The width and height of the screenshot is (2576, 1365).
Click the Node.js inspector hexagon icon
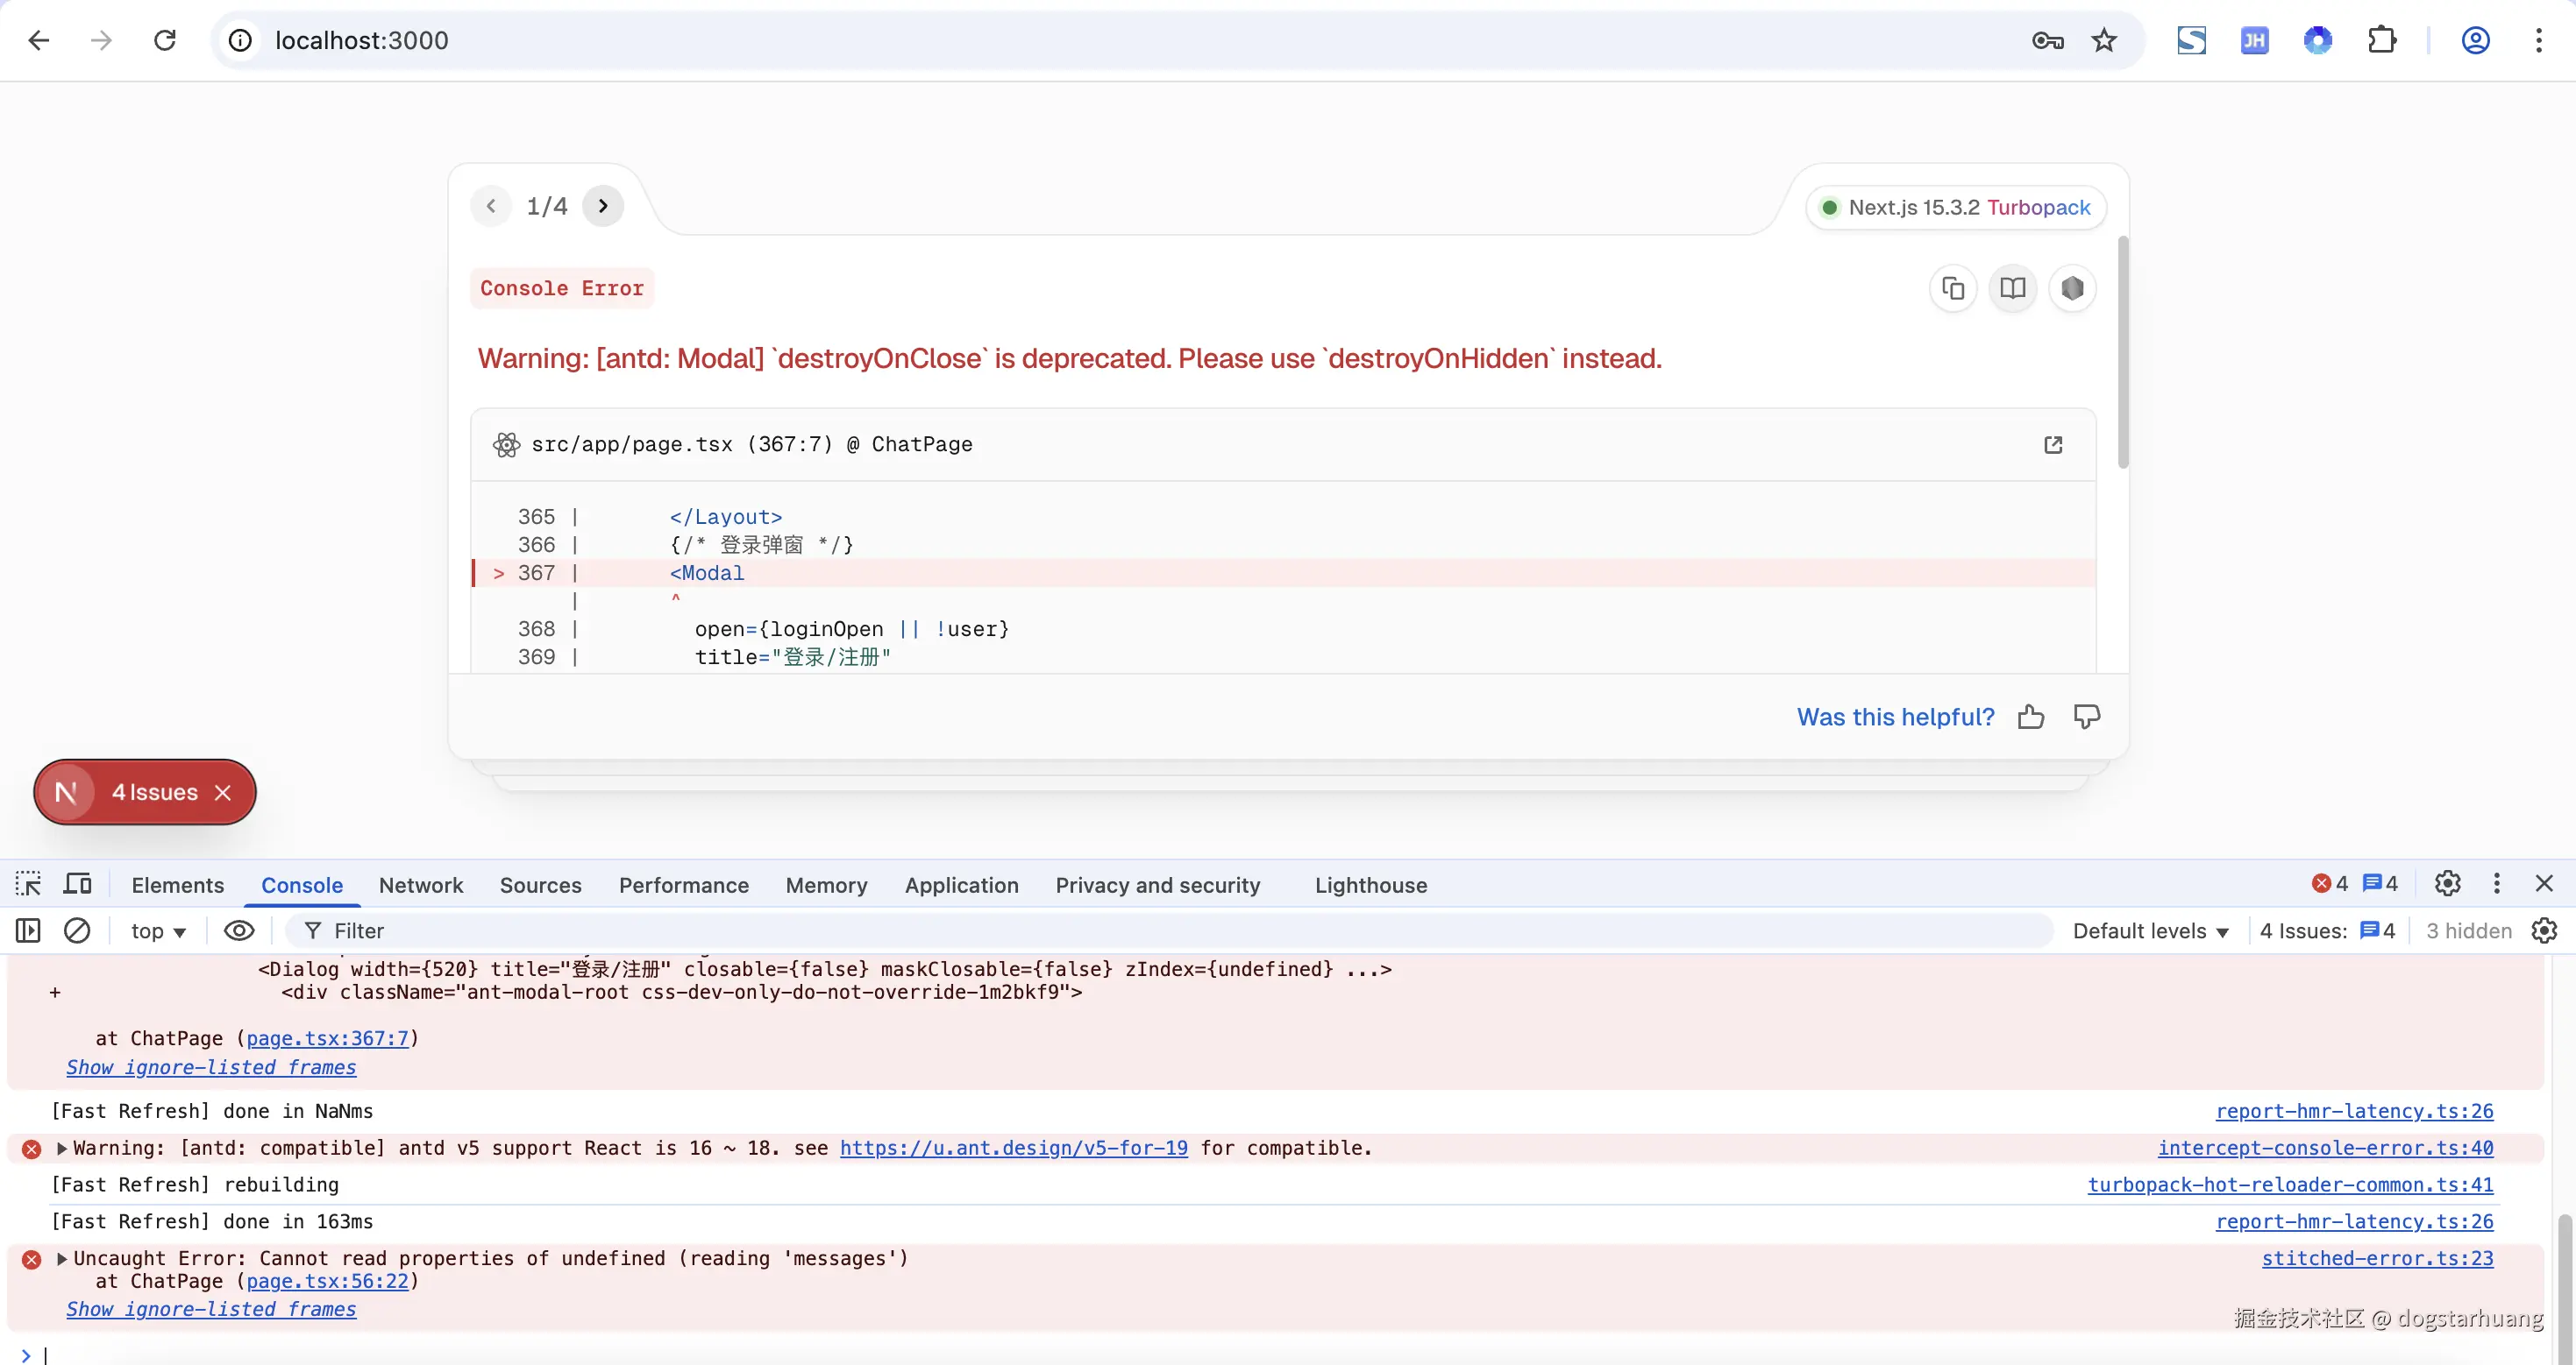click(x=2072, y=289)
